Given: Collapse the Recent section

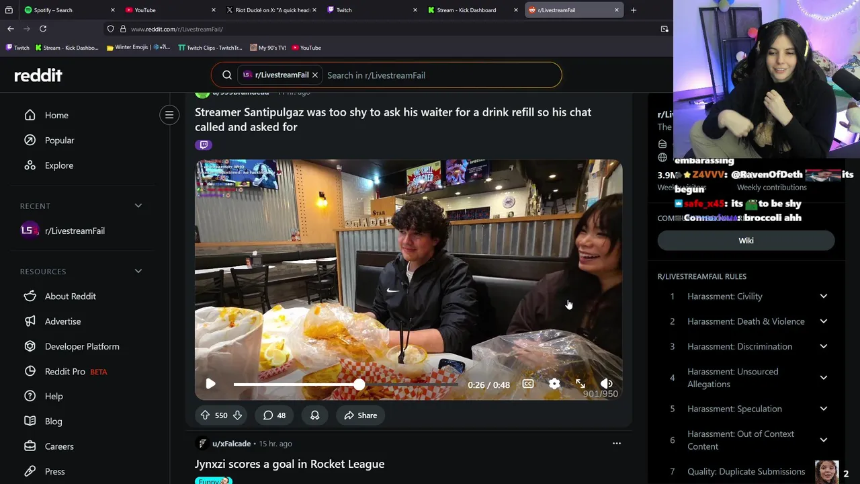Looking at the screenshot, I should tap(138, 206).
